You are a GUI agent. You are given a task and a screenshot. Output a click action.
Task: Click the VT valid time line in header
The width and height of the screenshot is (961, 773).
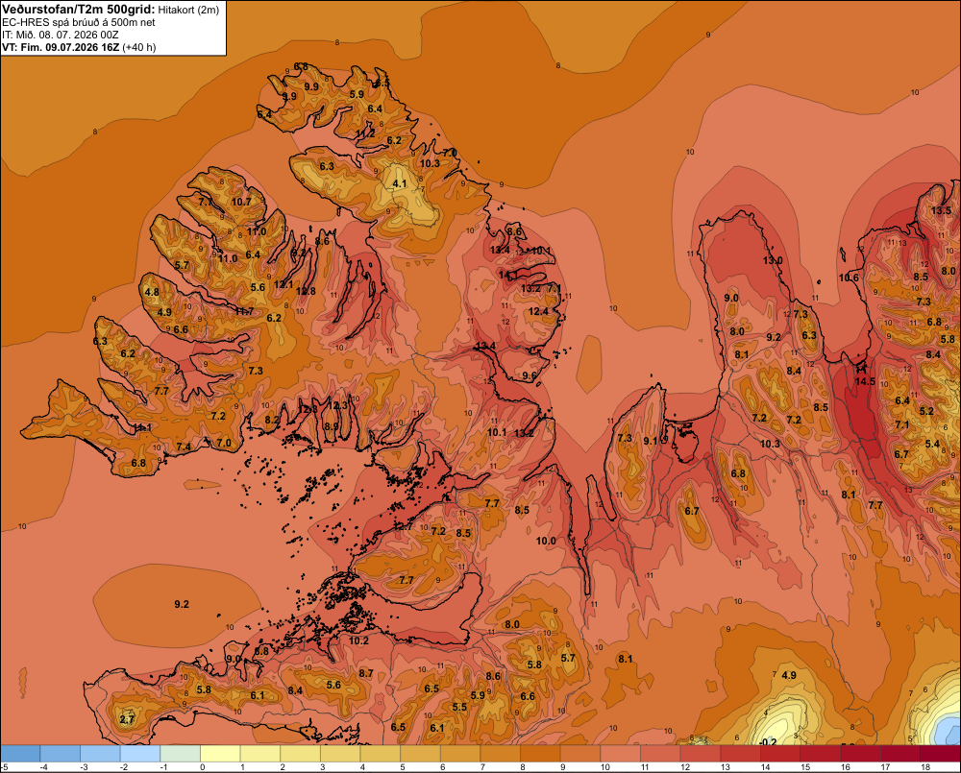click(x=79, y=47)
